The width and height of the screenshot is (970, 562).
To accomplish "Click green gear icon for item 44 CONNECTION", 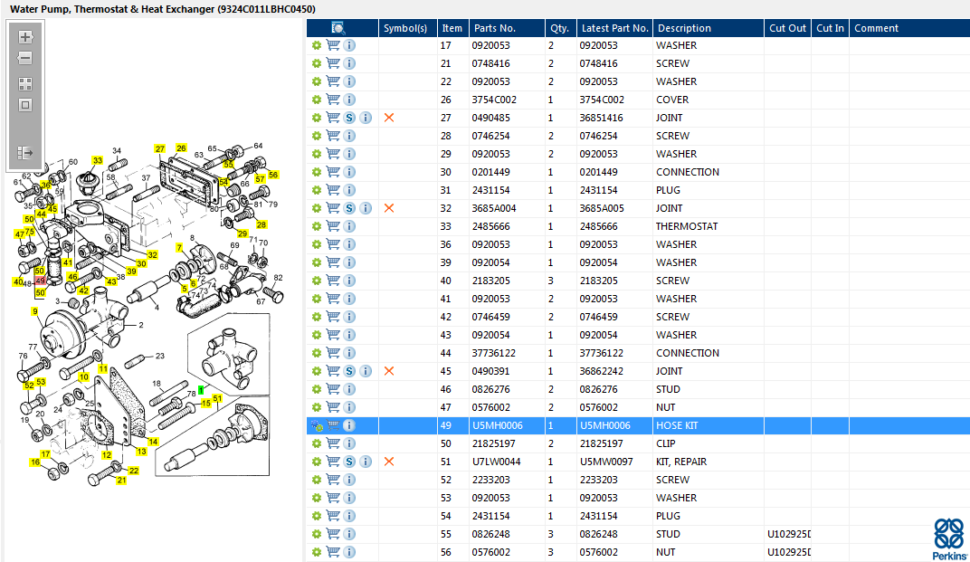I will (317, 354).
